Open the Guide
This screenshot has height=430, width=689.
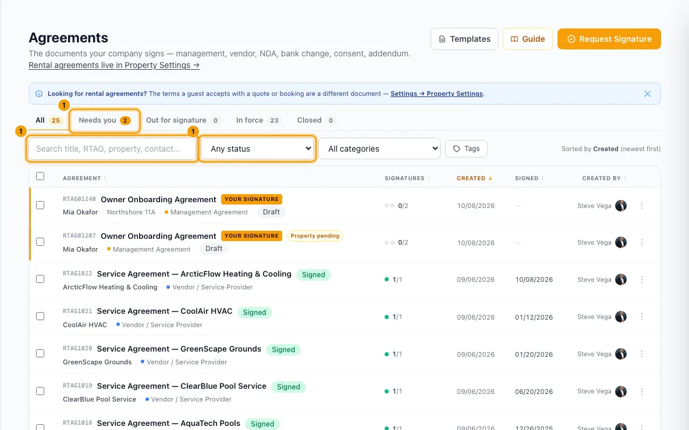[527, 39]
